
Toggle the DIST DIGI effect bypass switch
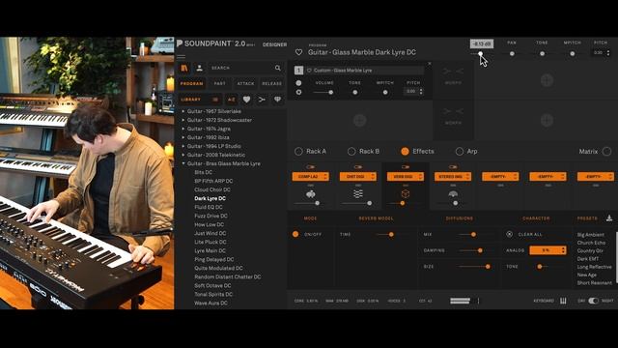pyautogui.click(x=358, y=167)
